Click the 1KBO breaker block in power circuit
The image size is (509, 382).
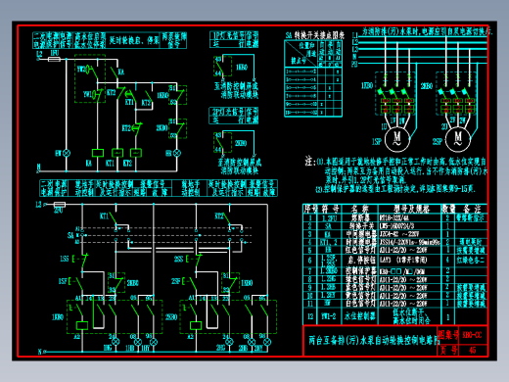[396, 93]
